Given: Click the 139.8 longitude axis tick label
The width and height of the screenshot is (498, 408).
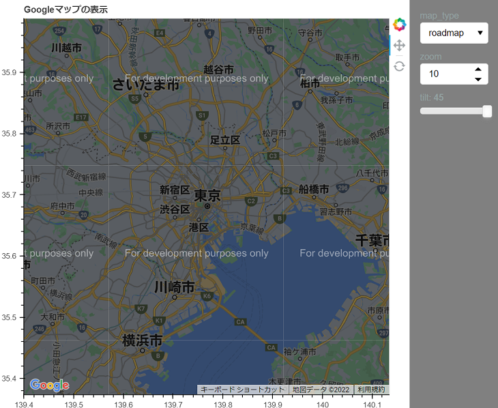Looking at the screenshot, I should [x=222, y=404].
